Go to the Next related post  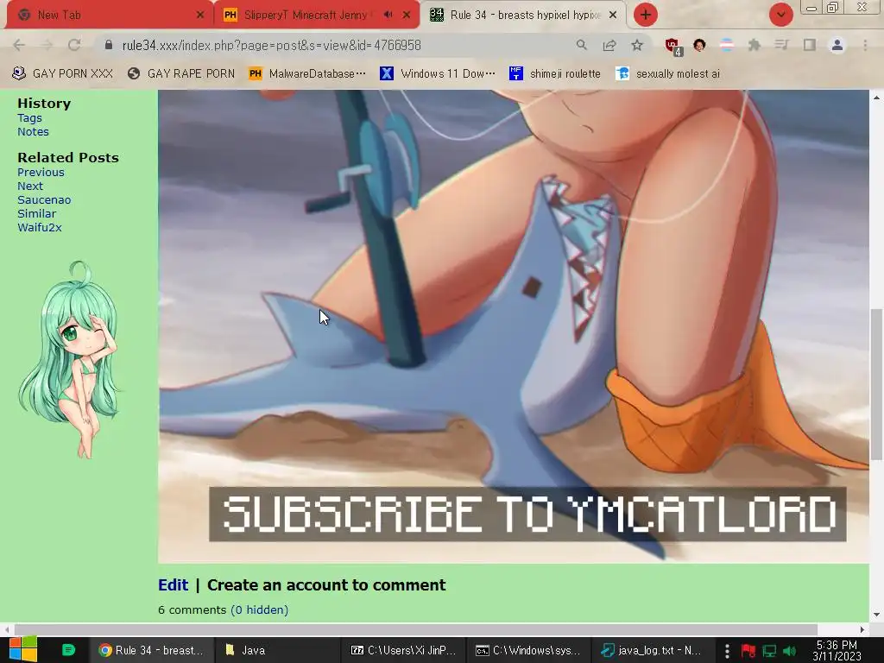(30, 186)
